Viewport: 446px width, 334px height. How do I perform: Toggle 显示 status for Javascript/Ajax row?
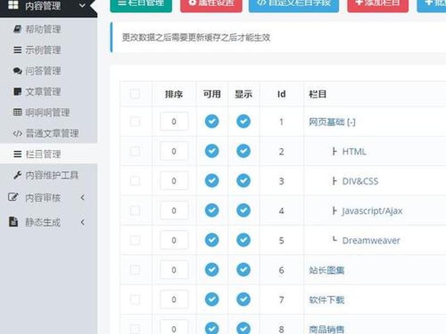[x=243, y=210]
